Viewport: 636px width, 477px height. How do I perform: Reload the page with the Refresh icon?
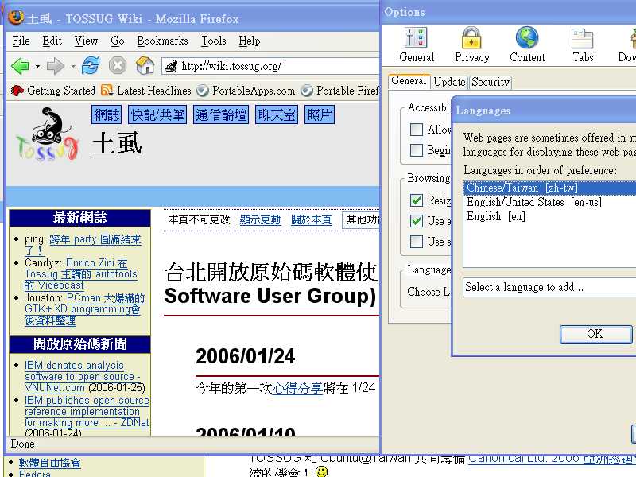(x=91, y=65)
